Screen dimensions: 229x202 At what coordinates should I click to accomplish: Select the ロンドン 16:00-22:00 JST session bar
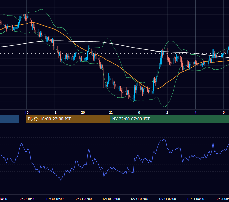(x=68, y=119)
